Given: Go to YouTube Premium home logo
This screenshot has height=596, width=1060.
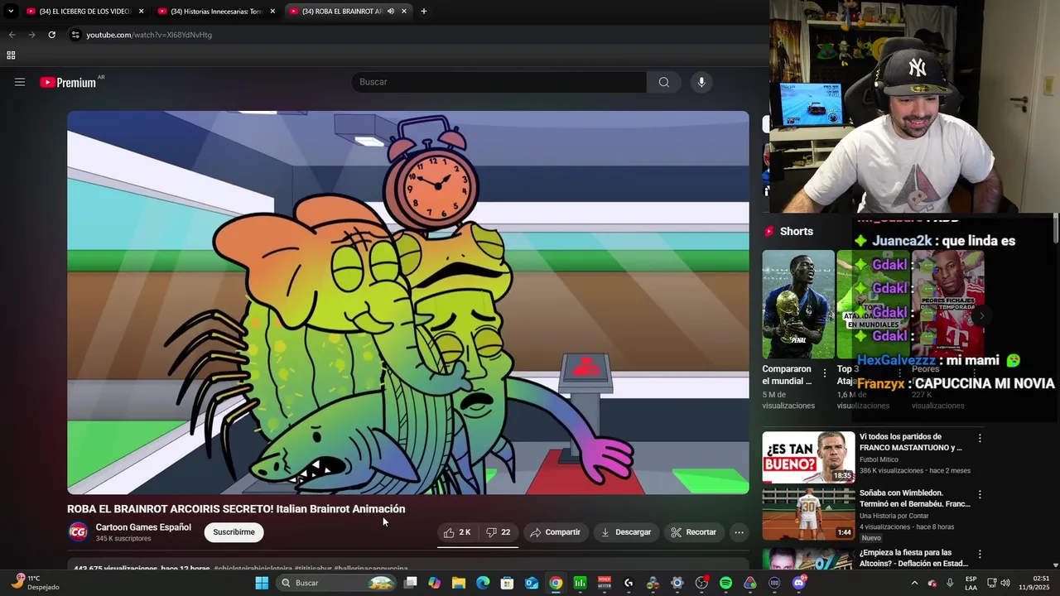Looking at the screenshot, I should tap(68, 82).
